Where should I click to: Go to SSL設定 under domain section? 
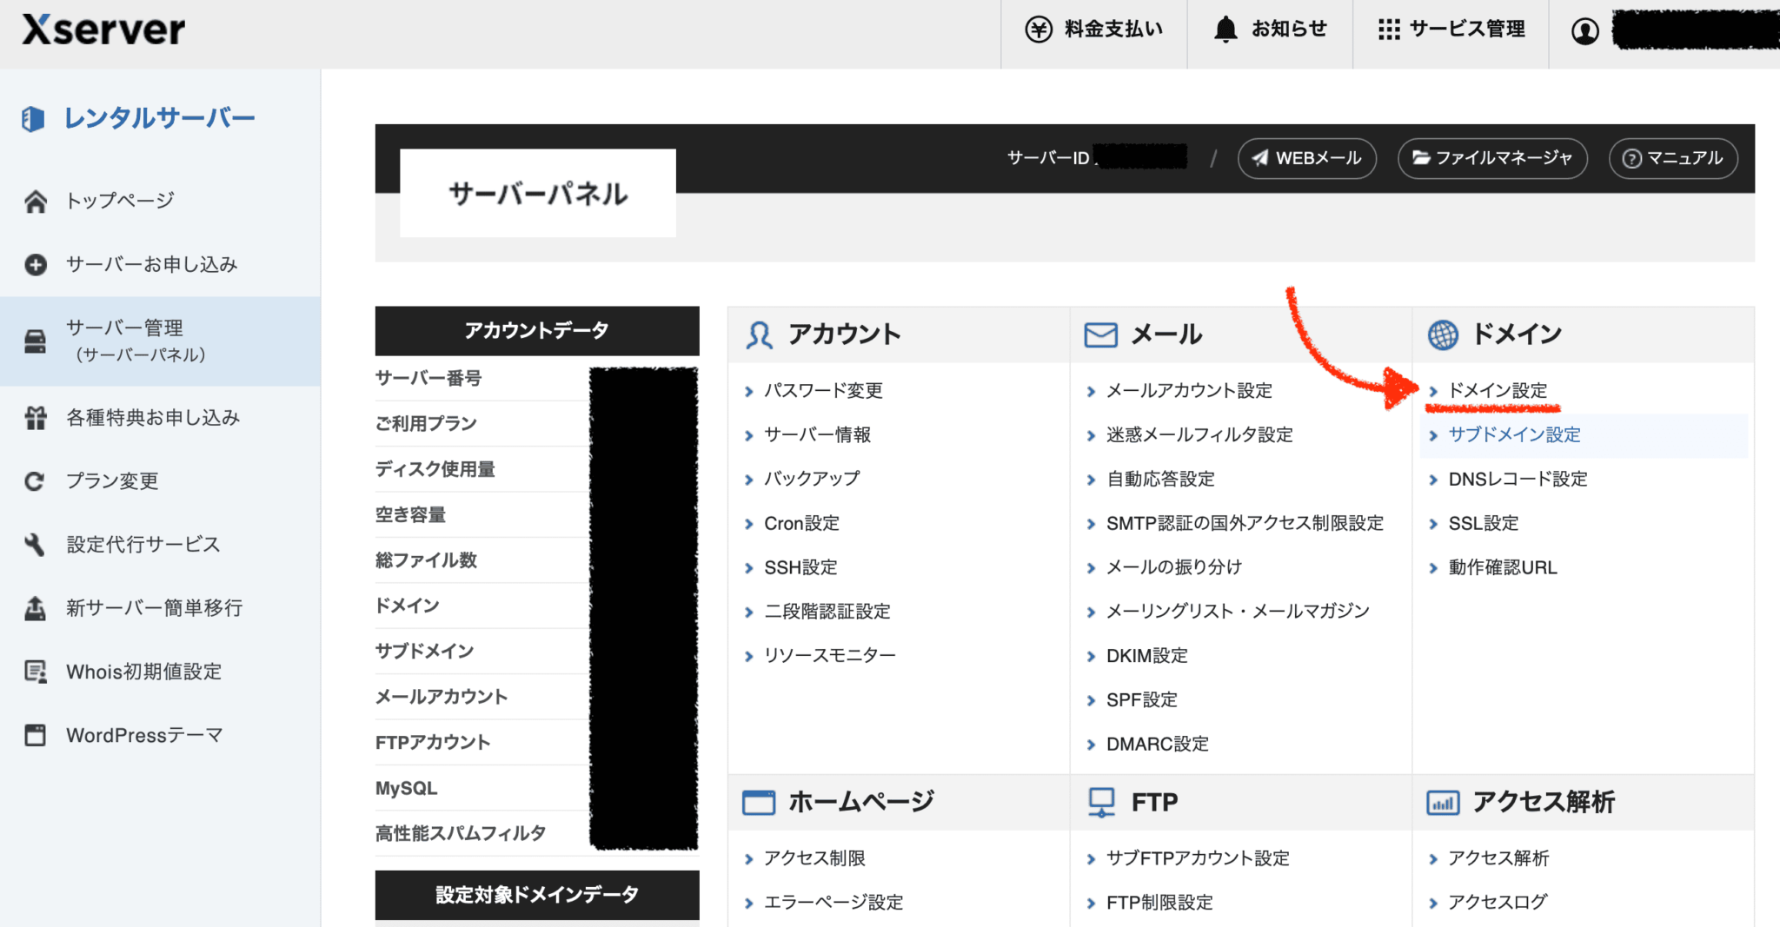click(x=1483, y=523)
